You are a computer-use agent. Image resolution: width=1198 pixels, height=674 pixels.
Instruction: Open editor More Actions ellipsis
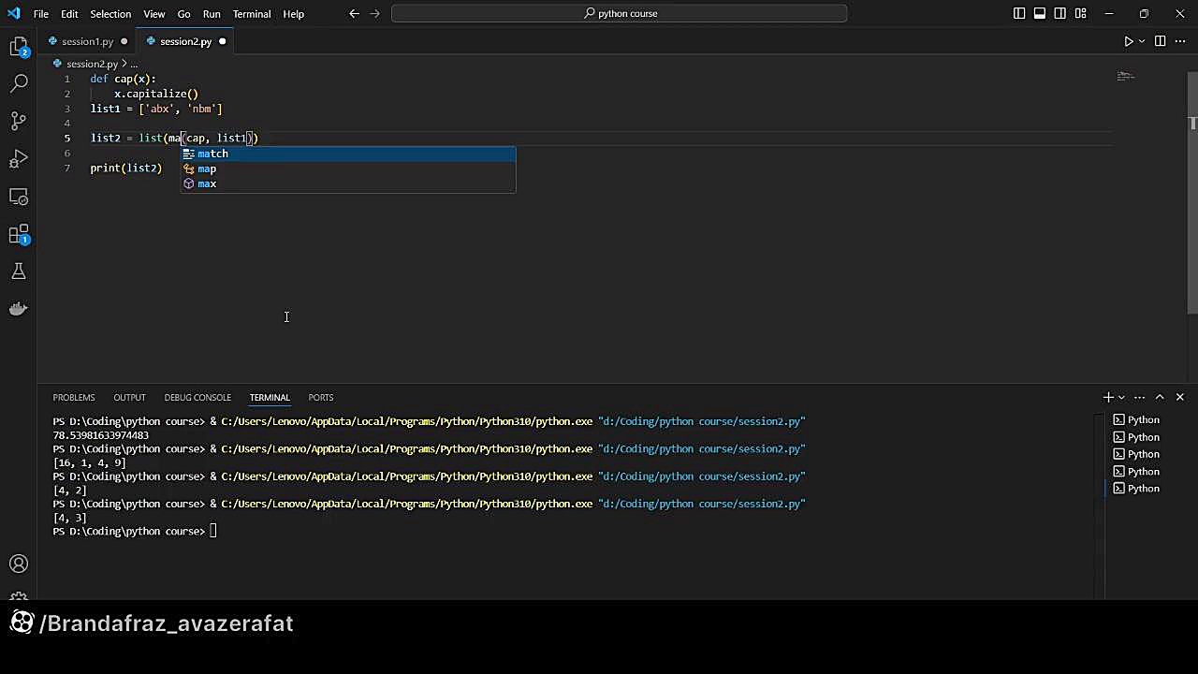1180,41
